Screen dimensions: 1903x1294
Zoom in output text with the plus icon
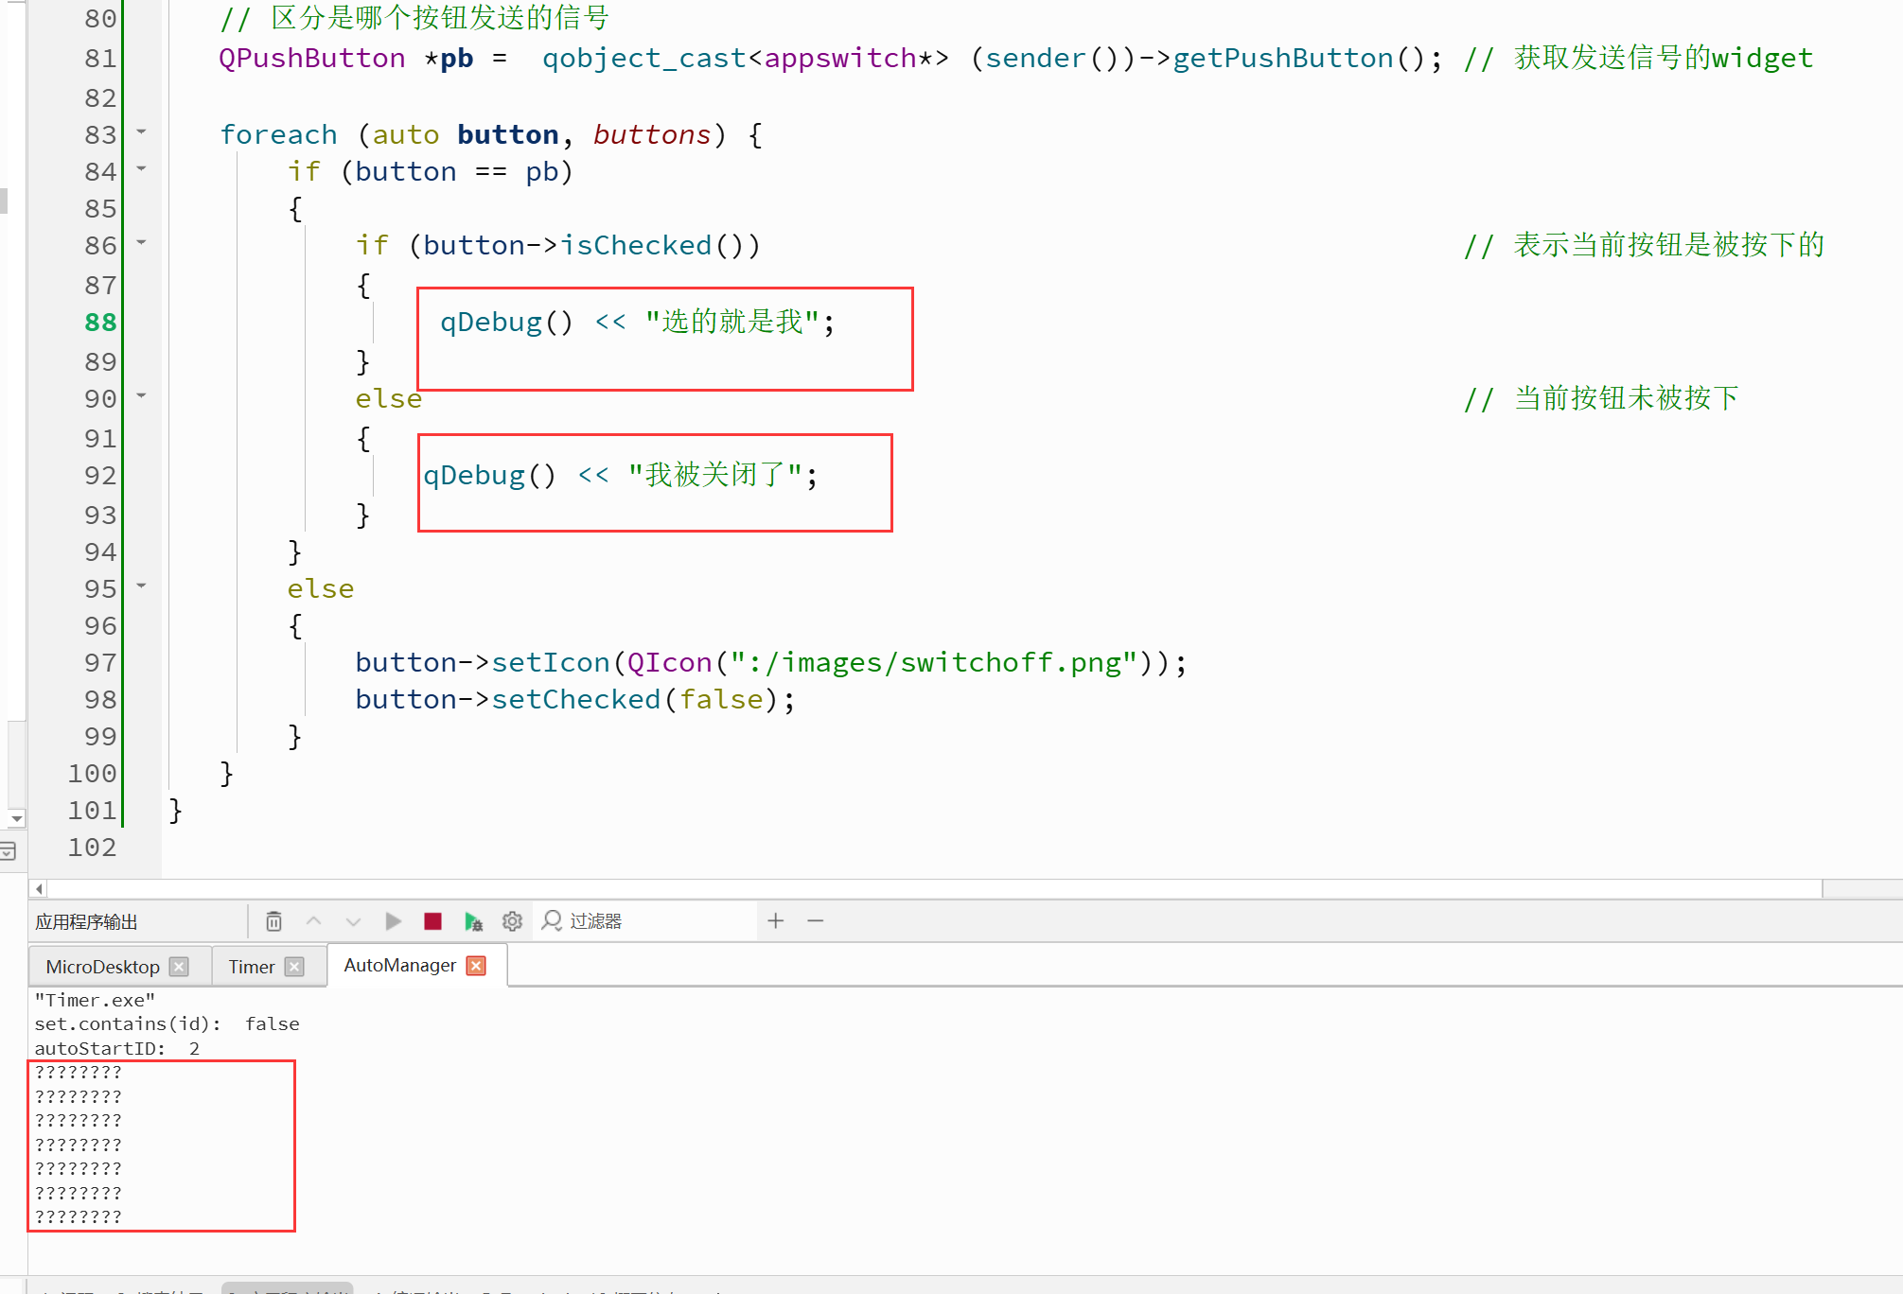click(776, 920)
